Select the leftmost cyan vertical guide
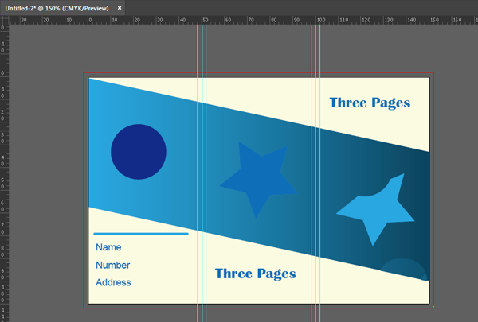Viewport: 478px width, 322px height. tap(198, 48)
